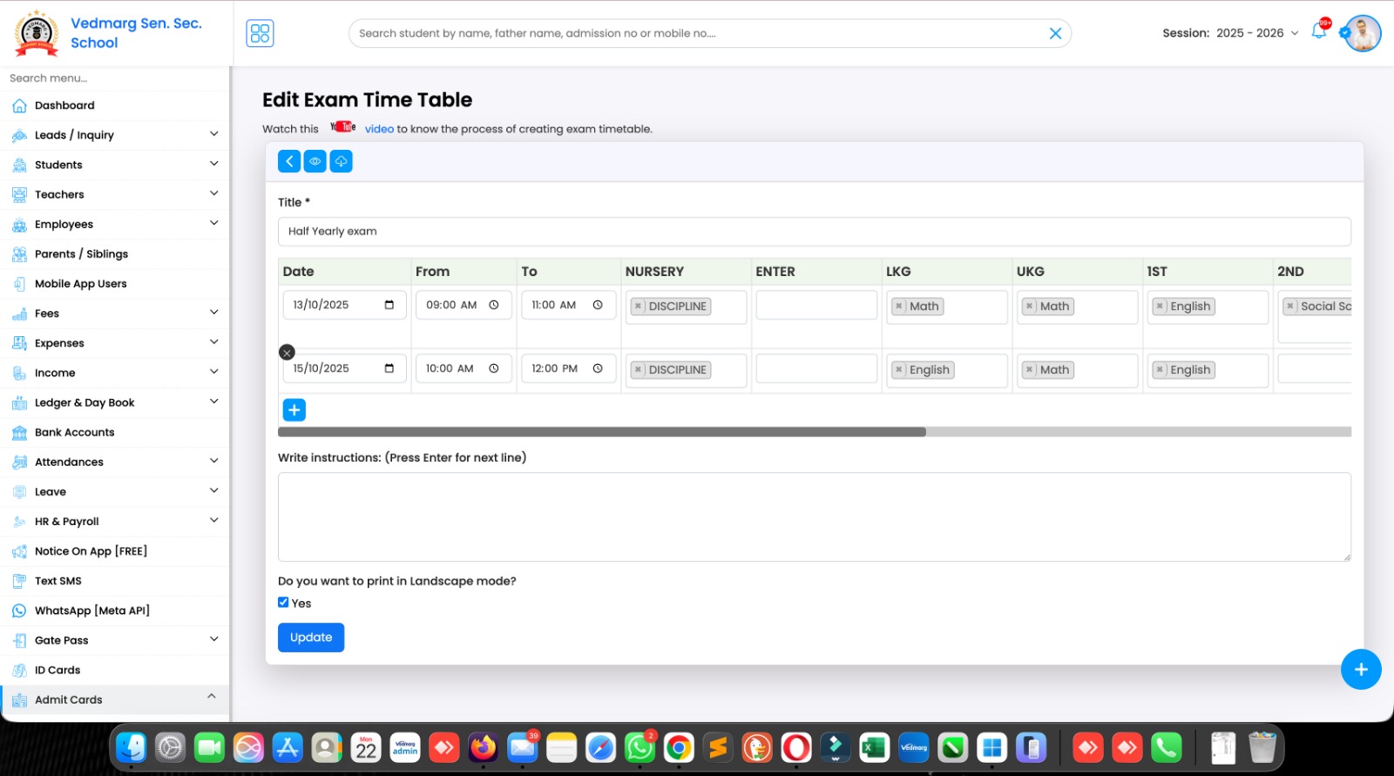Remove English tag in first 1ST row
Viewport: 1394px width, 776px height.
1160,307
